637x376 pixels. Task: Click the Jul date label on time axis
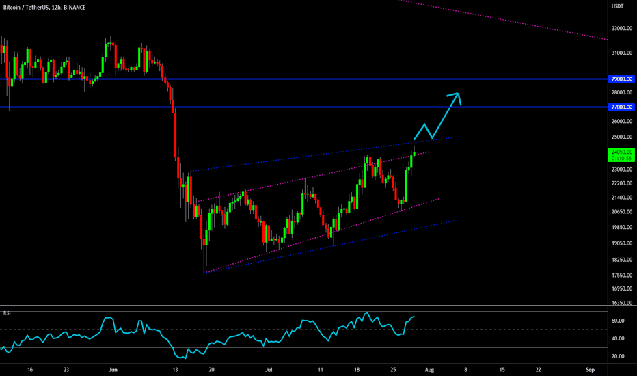tap(268, 370)
